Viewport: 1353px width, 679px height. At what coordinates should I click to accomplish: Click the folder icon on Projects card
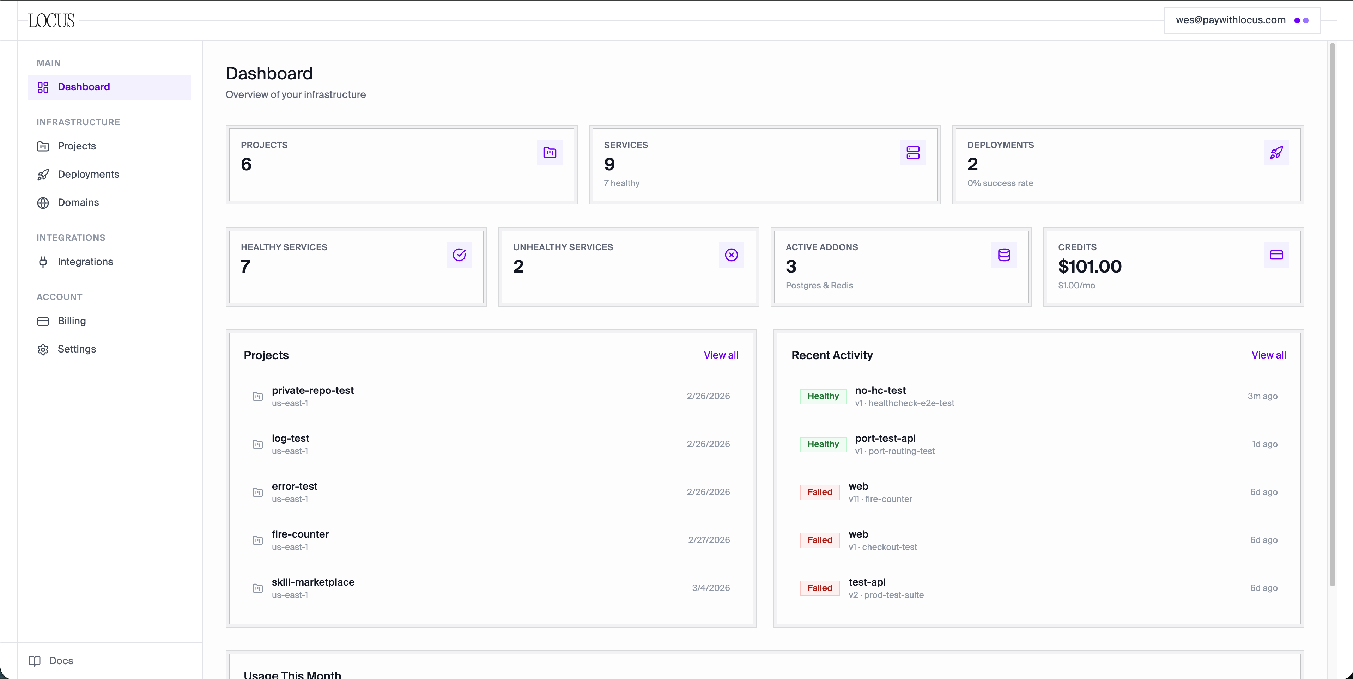click(x=550, y=152)
